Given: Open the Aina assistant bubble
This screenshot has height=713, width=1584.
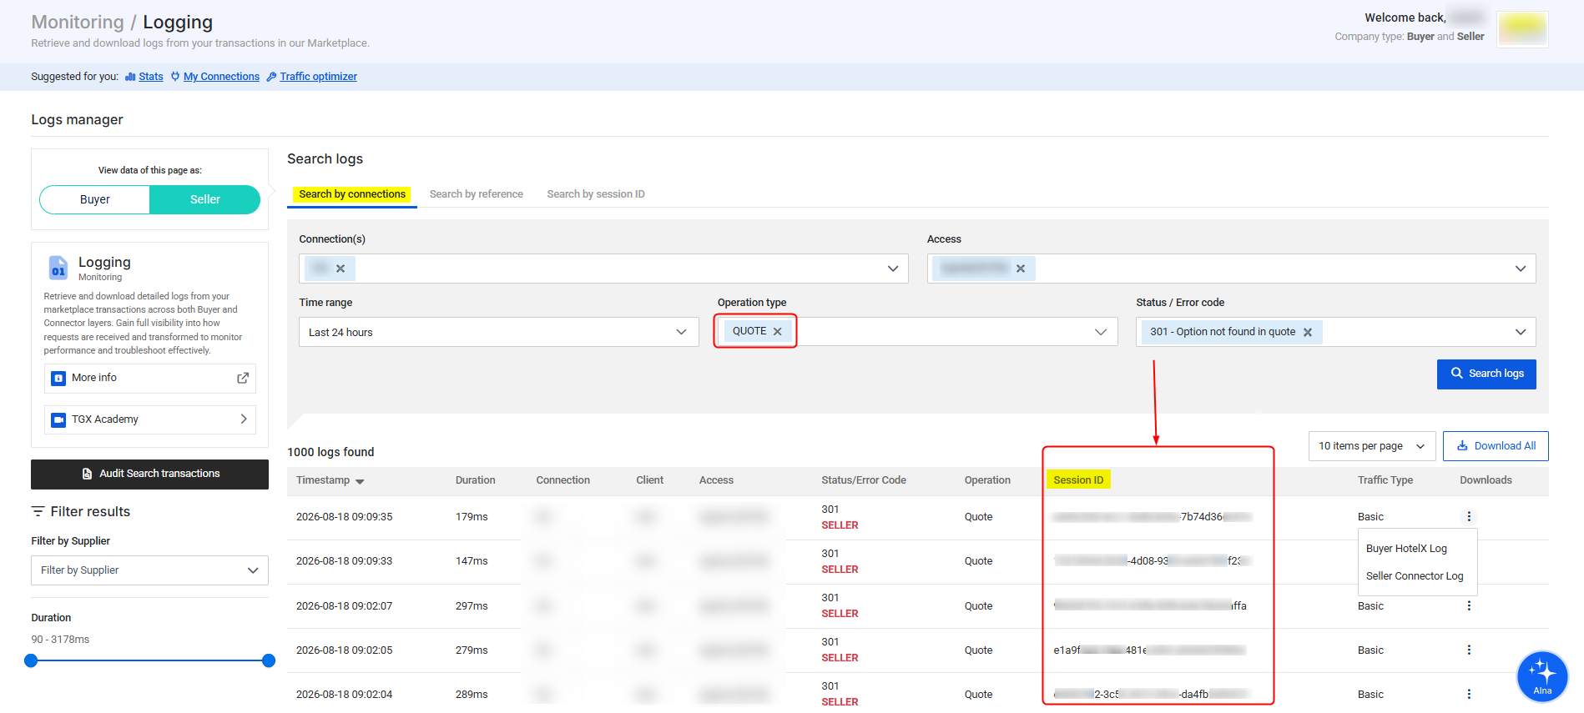Looking at the screenshot, I should coord(1542,676).
